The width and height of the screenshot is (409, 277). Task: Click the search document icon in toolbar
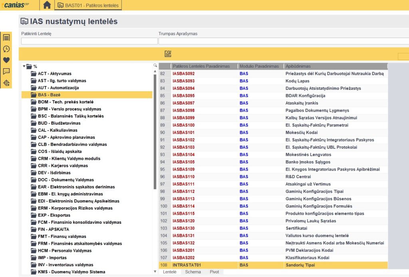[x=168, y=54]
